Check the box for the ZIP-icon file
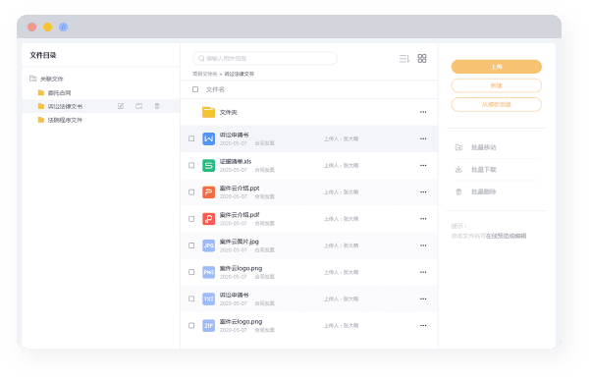 point(191,326)
